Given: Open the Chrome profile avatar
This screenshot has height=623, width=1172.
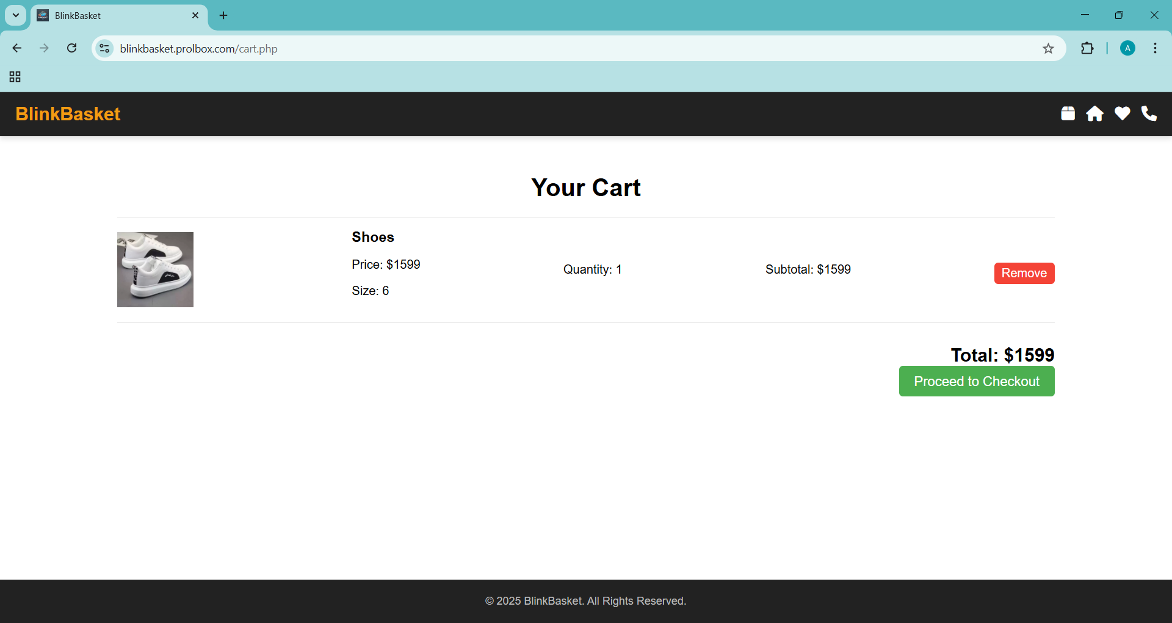Looking at the screenshot, I should [1127, 48].
